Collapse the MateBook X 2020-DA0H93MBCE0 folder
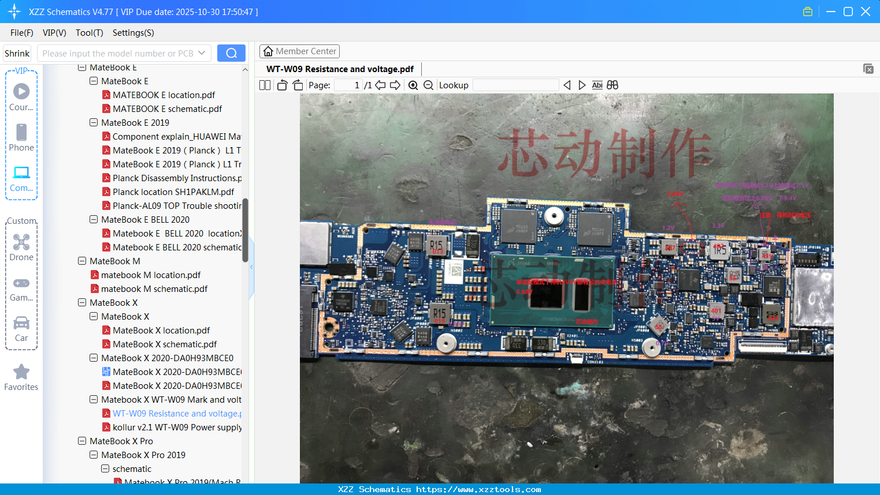880x495 pixels. click(x=94, y=358)
